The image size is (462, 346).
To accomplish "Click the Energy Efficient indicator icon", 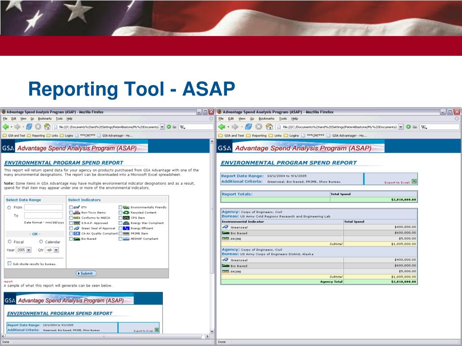I will [126, 228].
